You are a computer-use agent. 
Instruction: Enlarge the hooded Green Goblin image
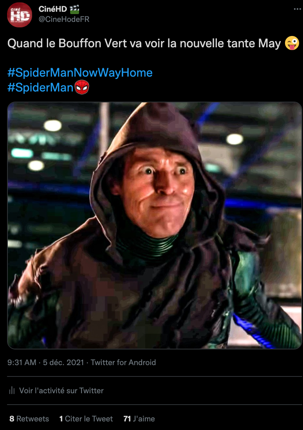154,226
